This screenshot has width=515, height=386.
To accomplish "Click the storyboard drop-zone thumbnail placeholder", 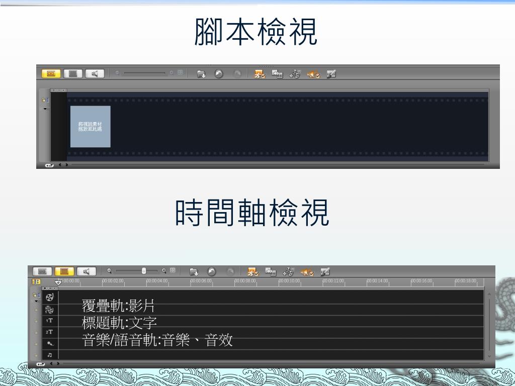I will 91,126.
